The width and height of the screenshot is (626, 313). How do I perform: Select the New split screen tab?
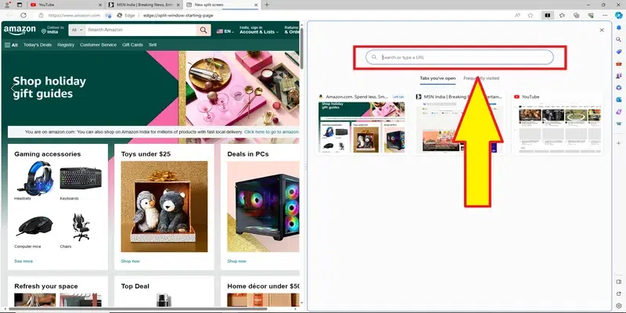tap(223, 5)
